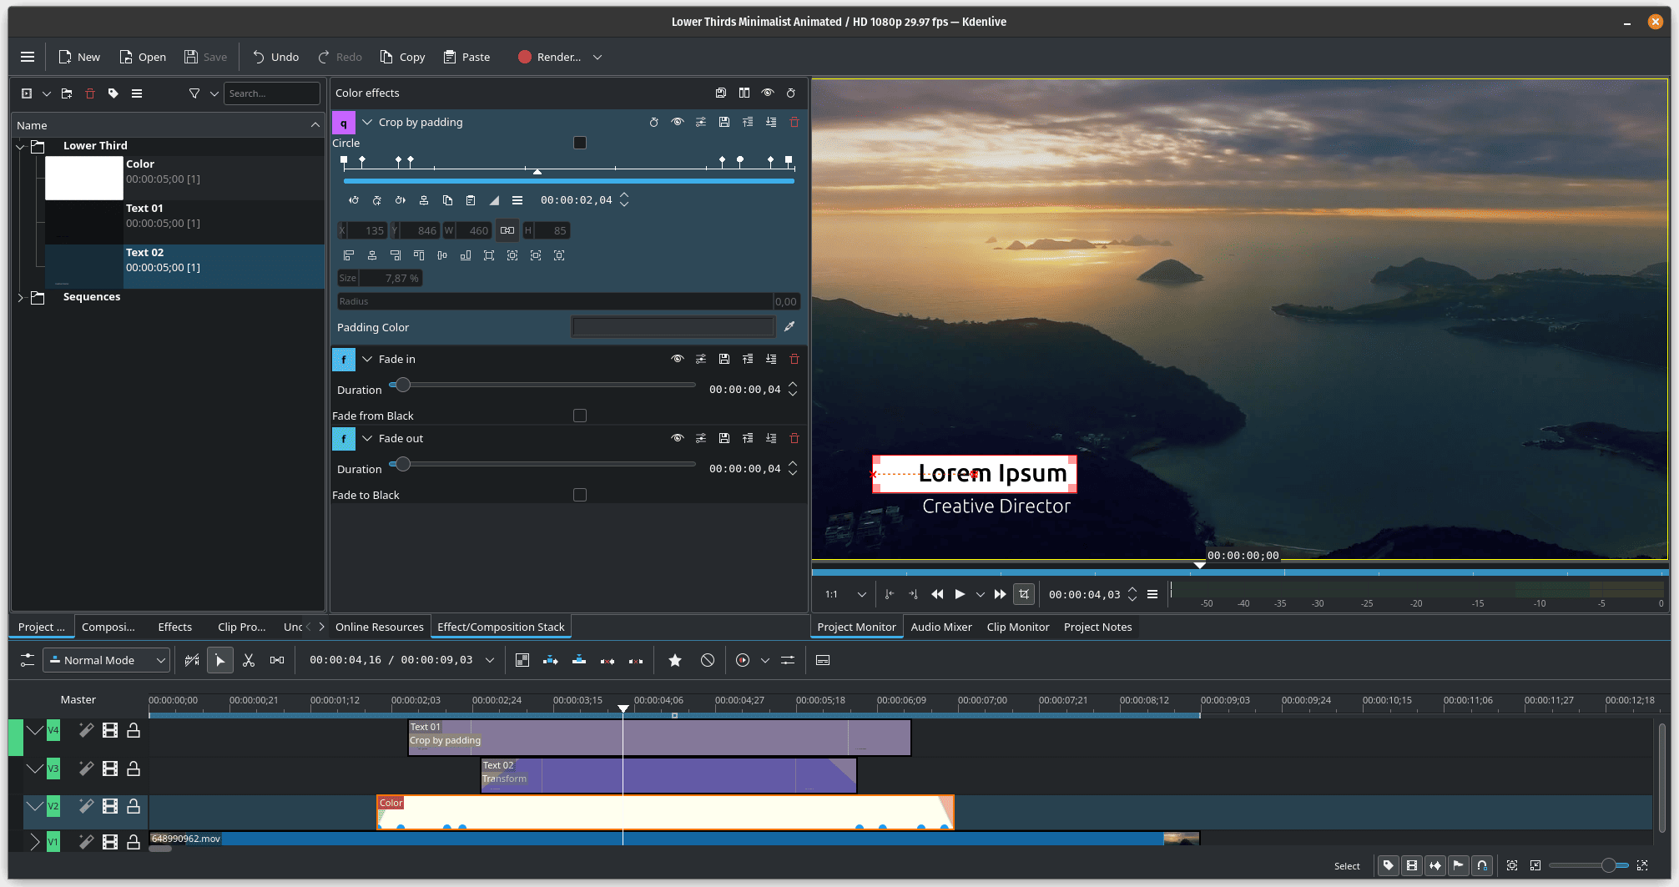
Task: Fit zoom to project icon in status bar
Action: [1512, 865]
